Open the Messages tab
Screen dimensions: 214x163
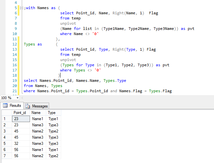click(x=40, y=106)
